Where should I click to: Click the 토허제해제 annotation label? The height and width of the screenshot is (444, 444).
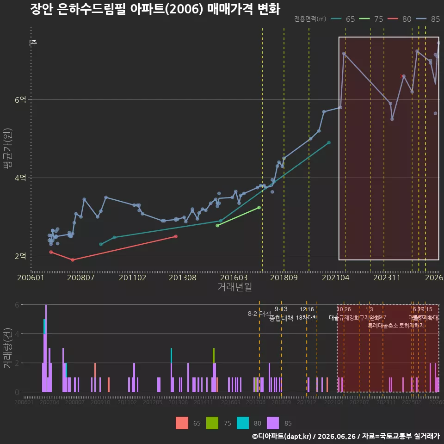(x=412, y=326)
